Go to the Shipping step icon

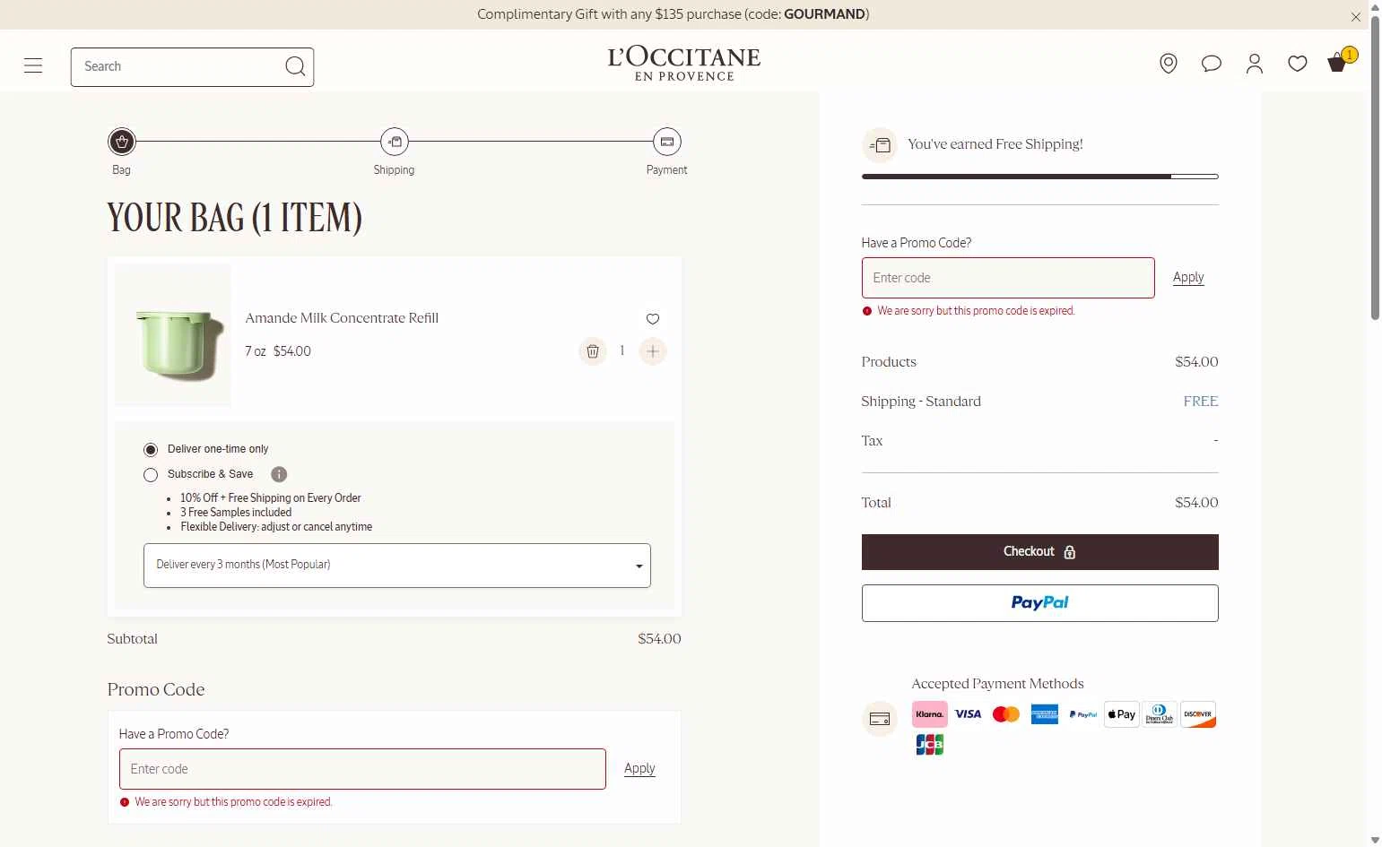[395, 142]
